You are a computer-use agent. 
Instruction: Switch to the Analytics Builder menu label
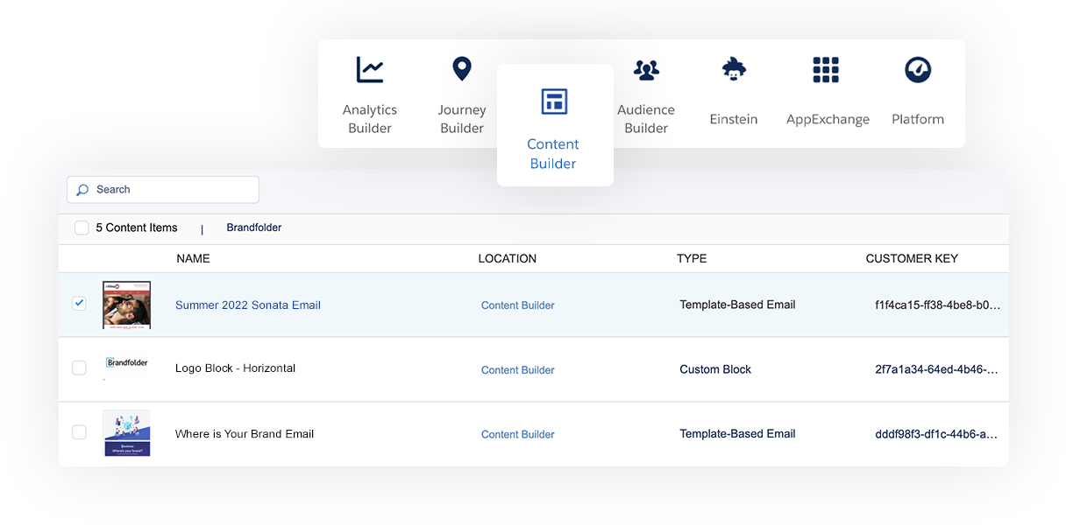click(370, 119)
